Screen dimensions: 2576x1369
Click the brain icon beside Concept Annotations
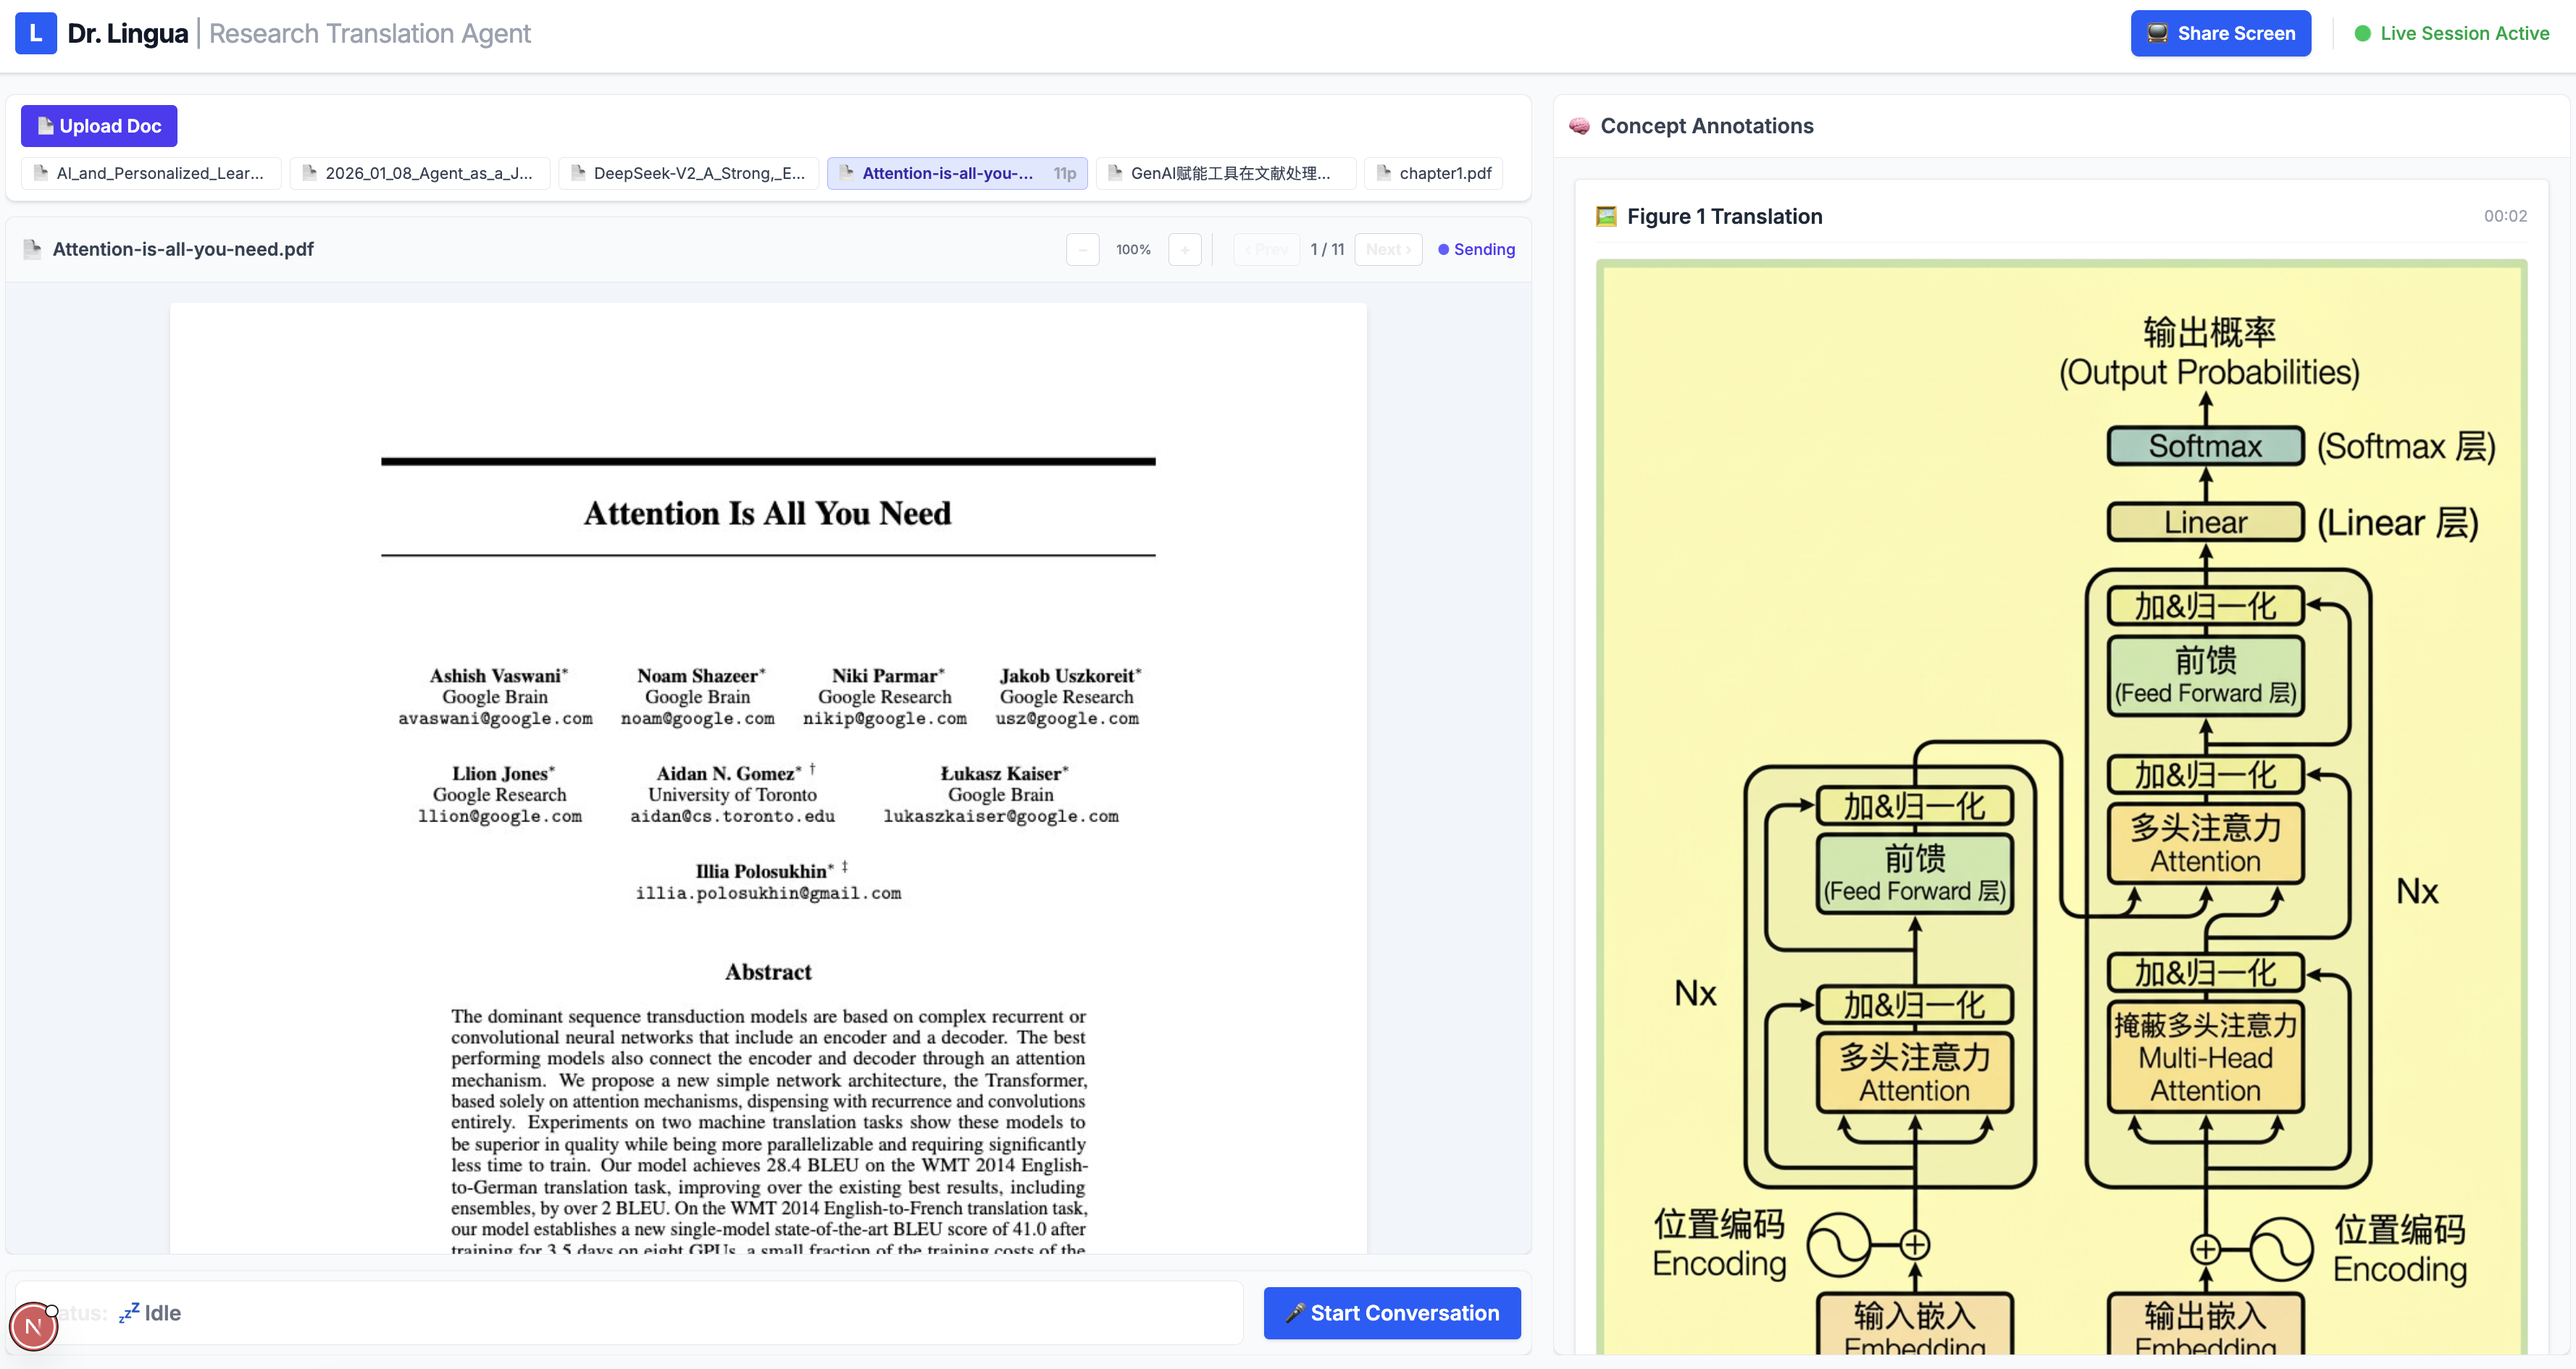[x=1580, y=126]
